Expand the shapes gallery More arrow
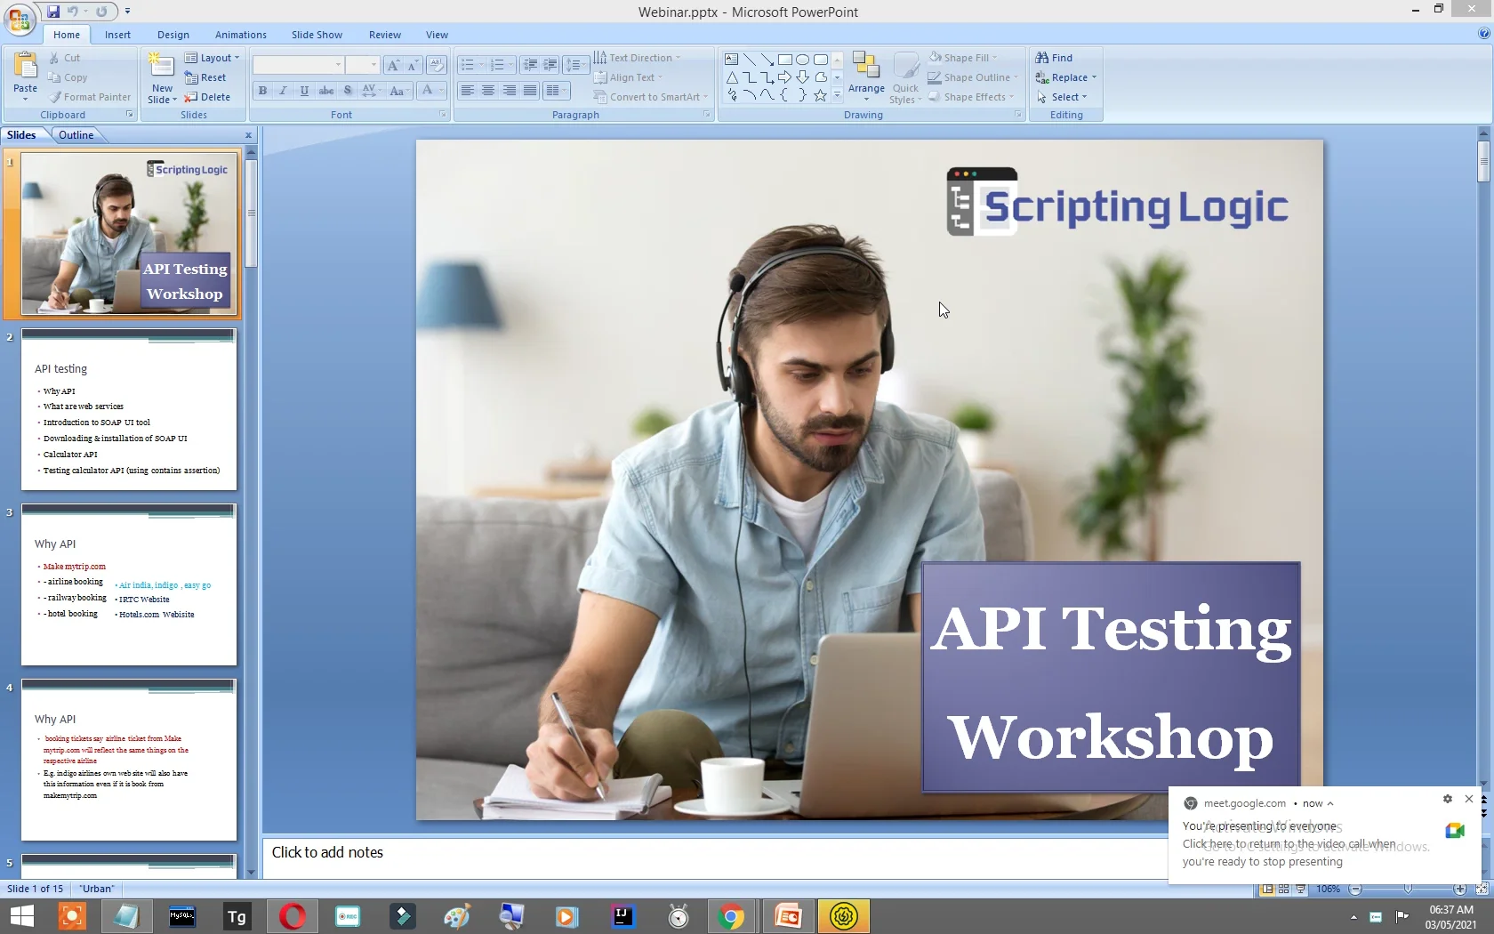1494x934 pixels. pos(837,94)
